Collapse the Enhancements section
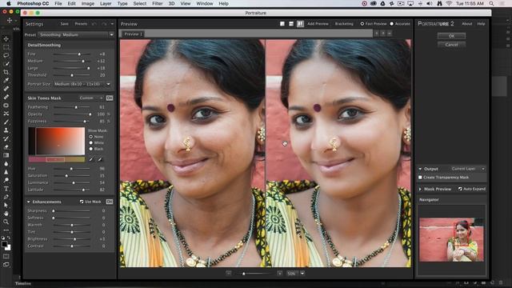Viewport: 512px width, 288px height. [29, 202]
